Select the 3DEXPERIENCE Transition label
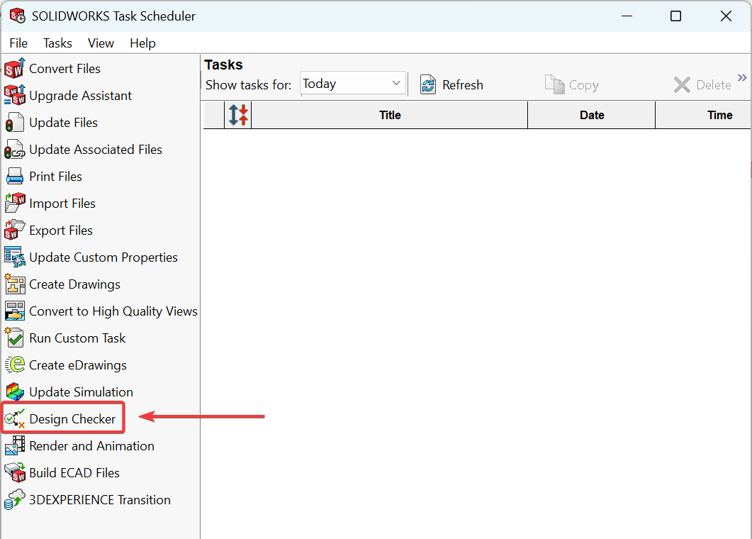 100,500
